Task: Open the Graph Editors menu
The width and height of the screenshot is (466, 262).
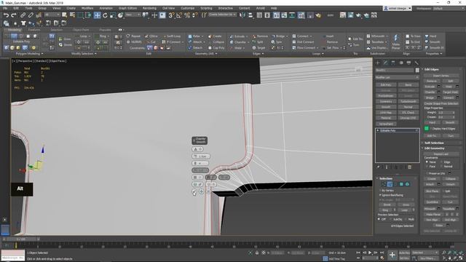Action: pos(128,8)
